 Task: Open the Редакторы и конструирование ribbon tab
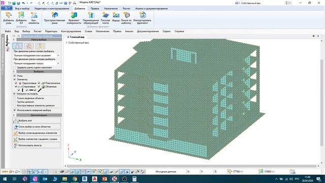pyautogui.click(x=52, y=9)
